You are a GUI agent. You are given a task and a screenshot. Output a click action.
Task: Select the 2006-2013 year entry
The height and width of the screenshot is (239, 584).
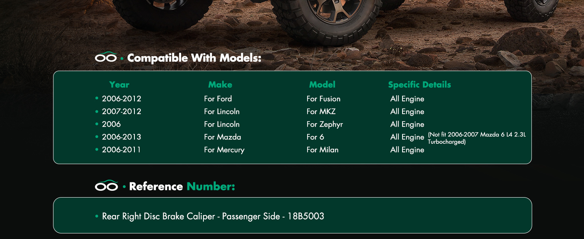122,137
